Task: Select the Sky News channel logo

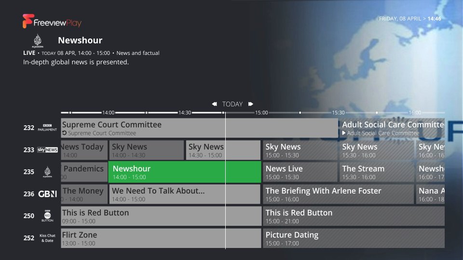Action: [x=47, y=150]
